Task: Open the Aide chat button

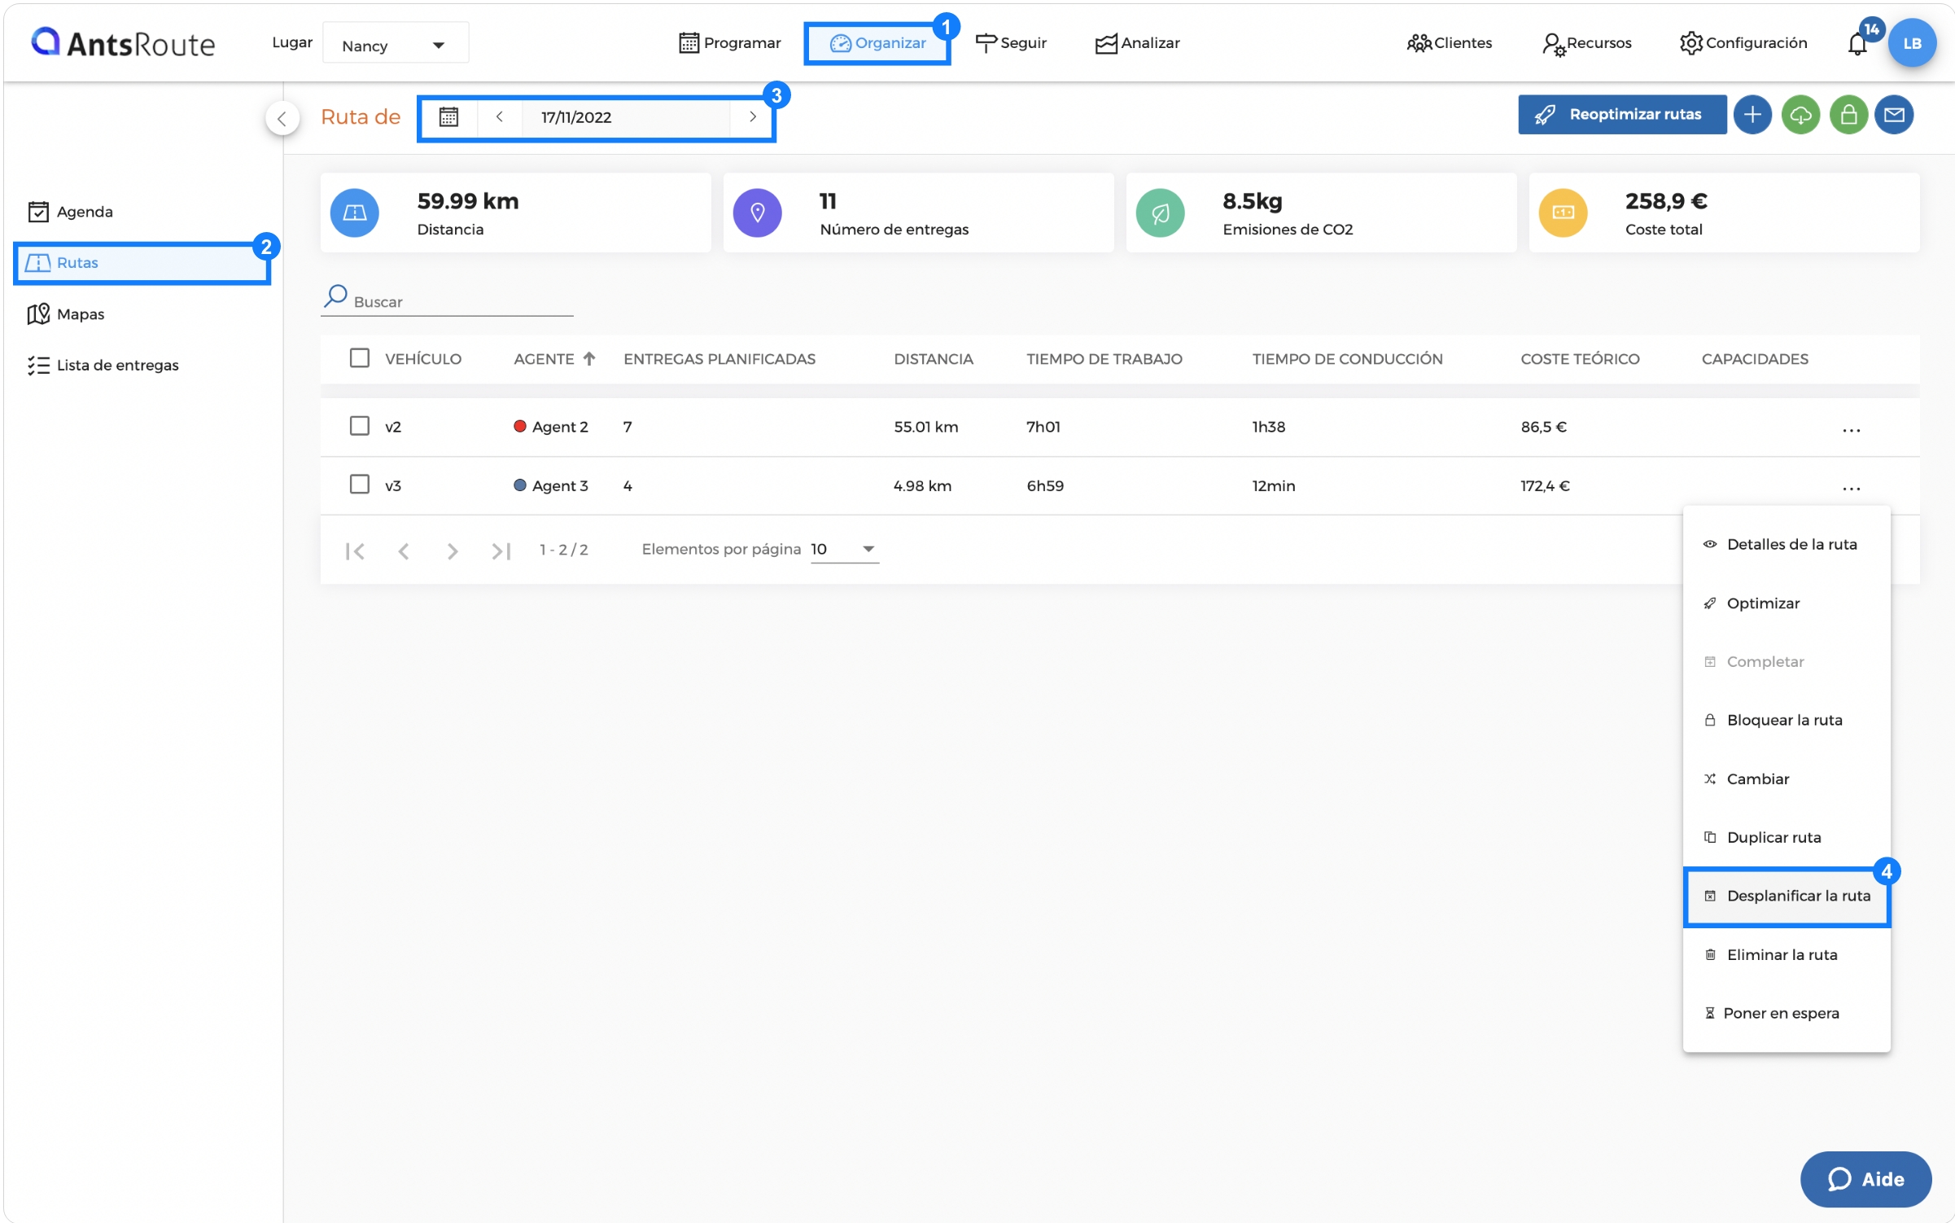Action: (1865, 1179)
